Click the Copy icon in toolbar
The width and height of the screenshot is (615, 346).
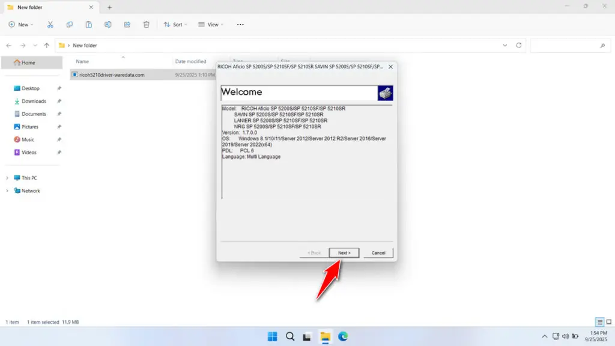click(x=70, y=24)
